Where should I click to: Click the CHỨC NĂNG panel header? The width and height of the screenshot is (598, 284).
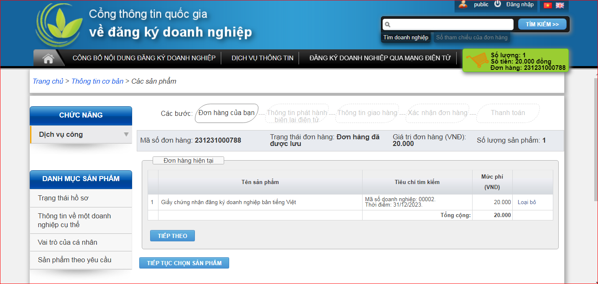coord(81,115)
